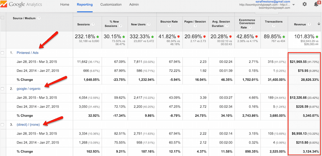Viewport: 322px width, 156px height.
Task: Click the 41.82% bounce rate total
Action: (x=166, y=37)
